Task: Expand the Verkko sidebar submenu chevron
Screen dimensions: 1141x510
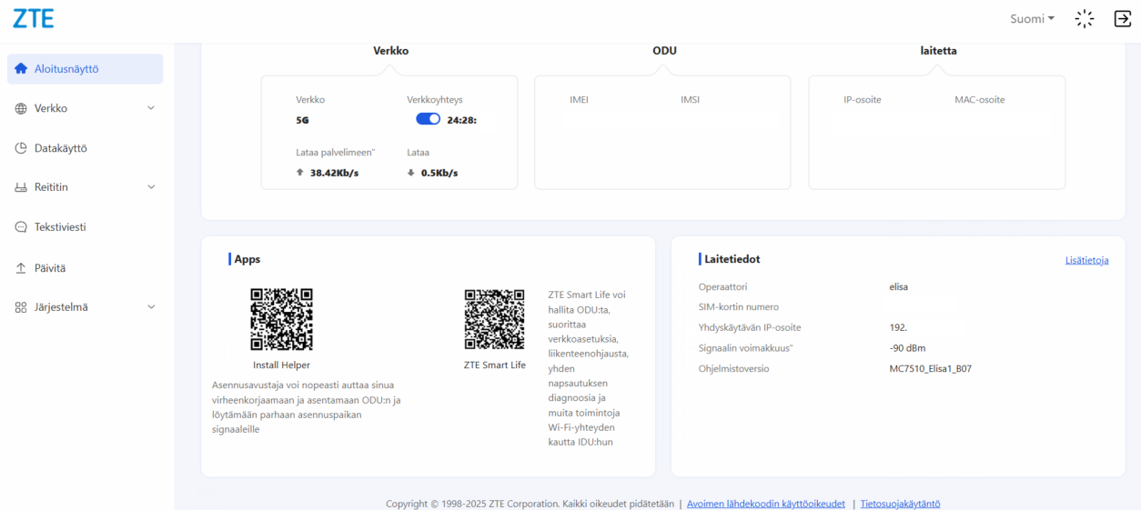Action: pos(151,108)
